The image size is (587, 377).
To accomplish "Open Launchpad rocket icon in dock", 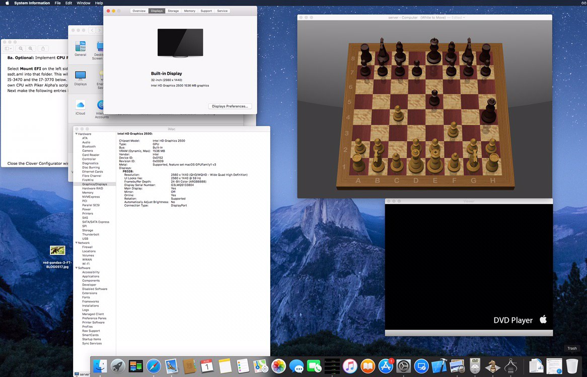I will 117,366.
